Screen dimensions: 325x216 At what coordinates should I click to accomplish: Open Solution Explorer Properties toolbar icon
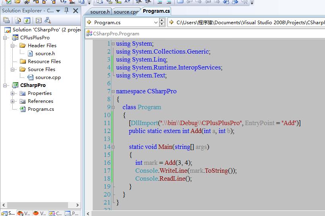click(6, 20)
